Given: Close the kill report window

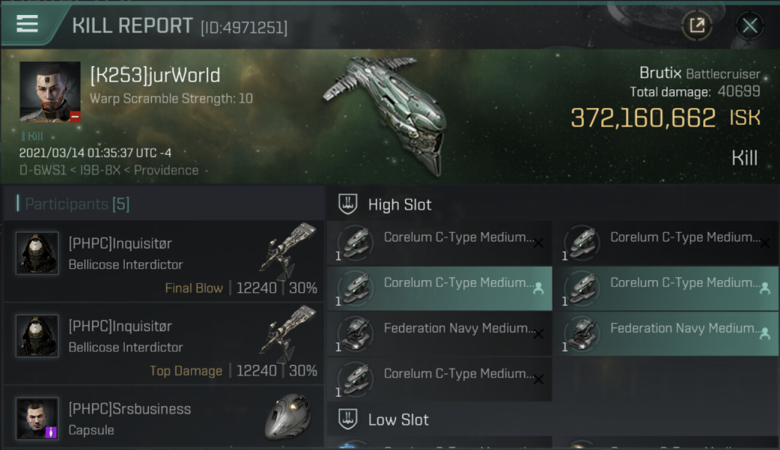Looking at the screenshot, I should (749, 25).
